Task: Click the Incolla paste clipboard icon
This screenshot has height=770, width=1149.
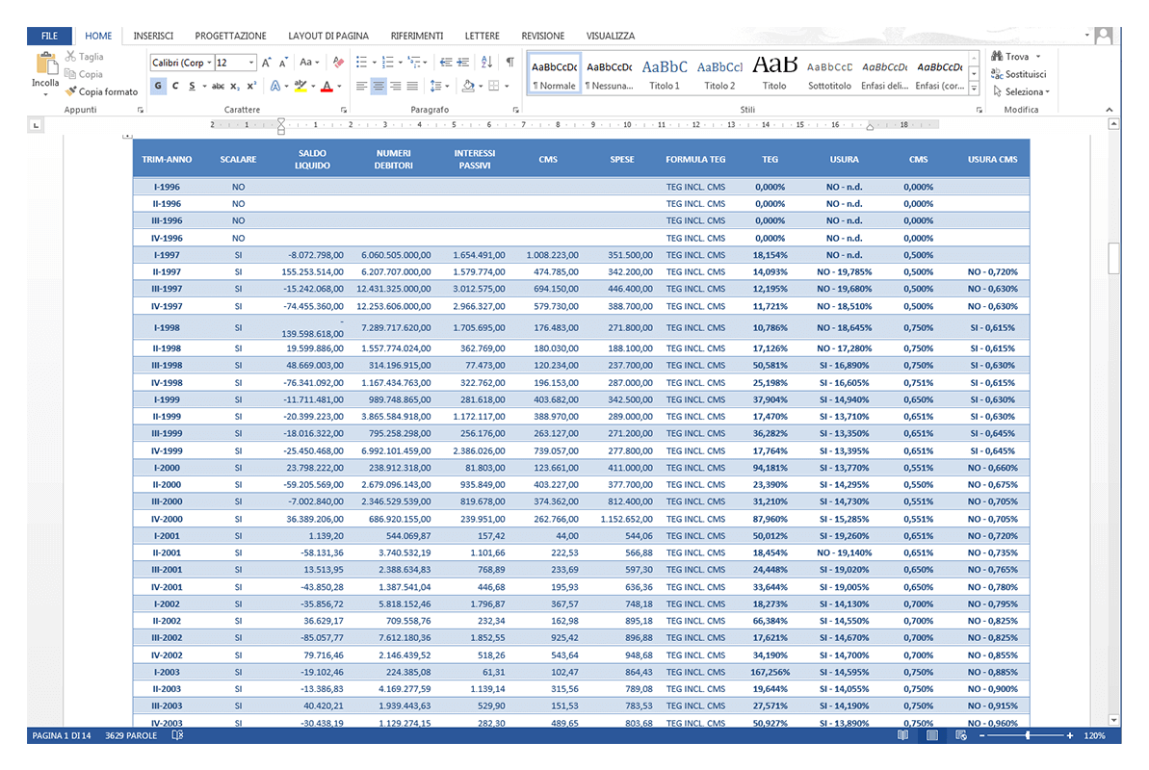Action: tap(46, 64)
